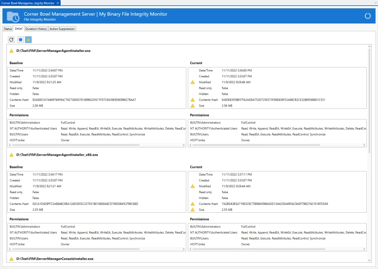Image resolution: width=378 pixels, height=269 pixels.
Task: Click right arrow of x86 Current permissions scrollbar
Action: tap(364, 249)
